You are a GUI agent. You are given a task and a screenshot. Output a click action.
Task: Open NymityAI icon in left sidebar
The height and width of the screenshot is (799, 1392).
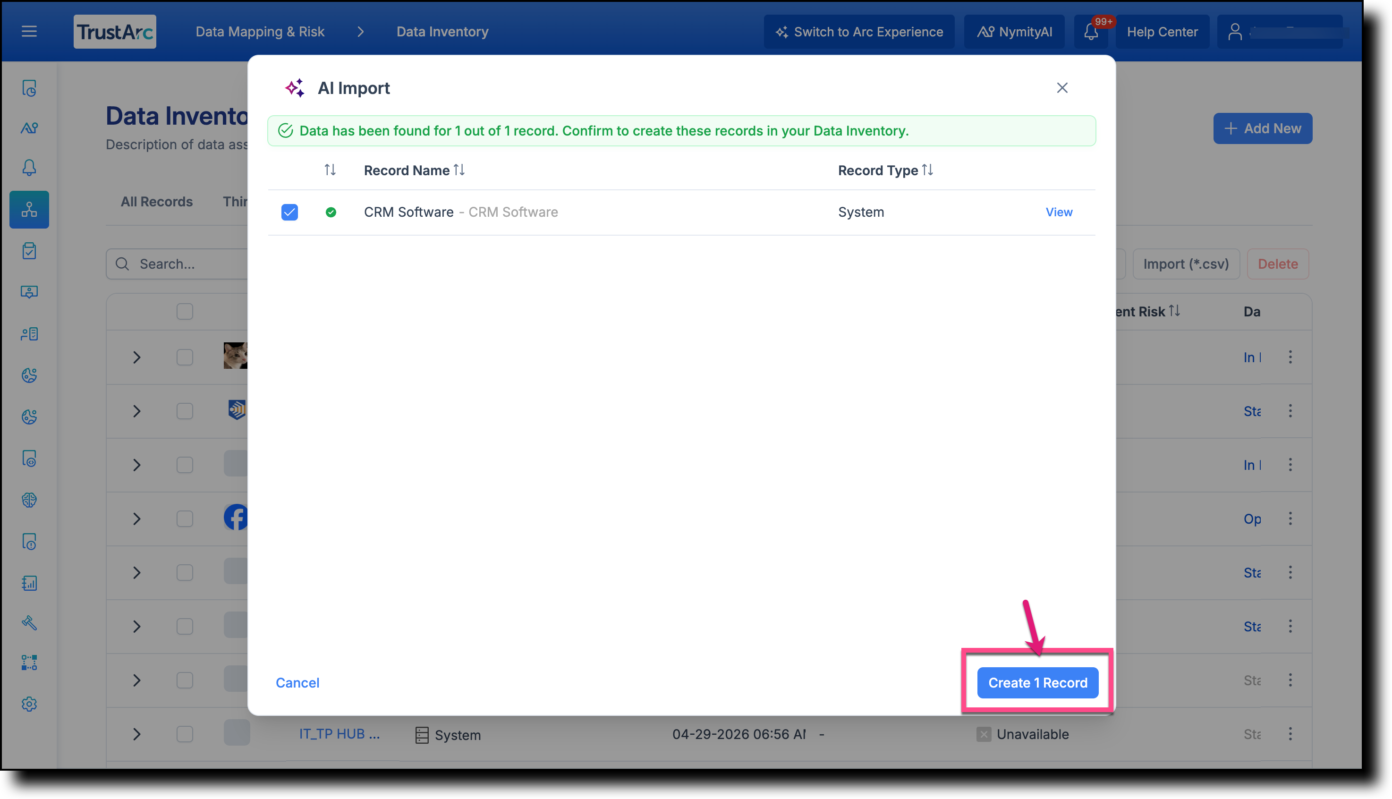pos(29,128)
